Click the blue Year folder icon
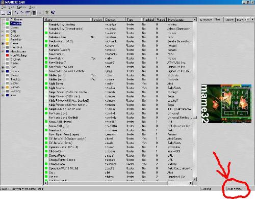The image size is (255, 199). click(8, 95)
